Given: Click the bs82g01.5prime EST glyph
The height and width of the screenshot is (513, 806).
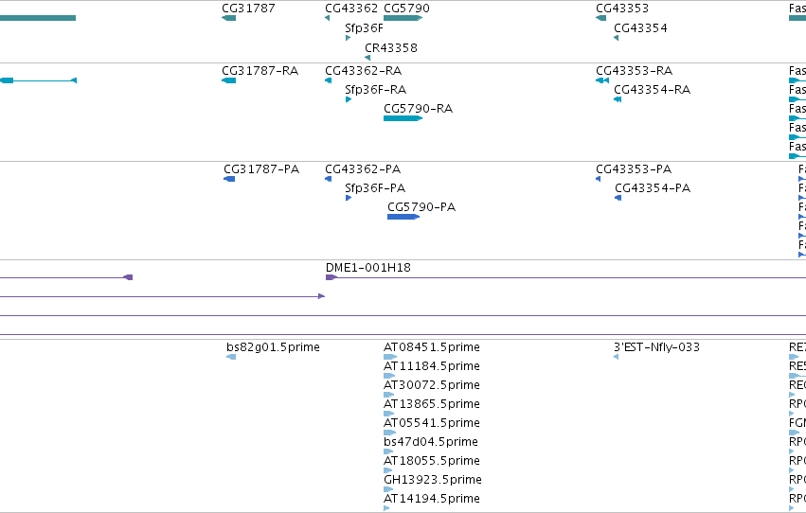Looking at the screenshot, I should pyautogui.click(x=231, y=357).
